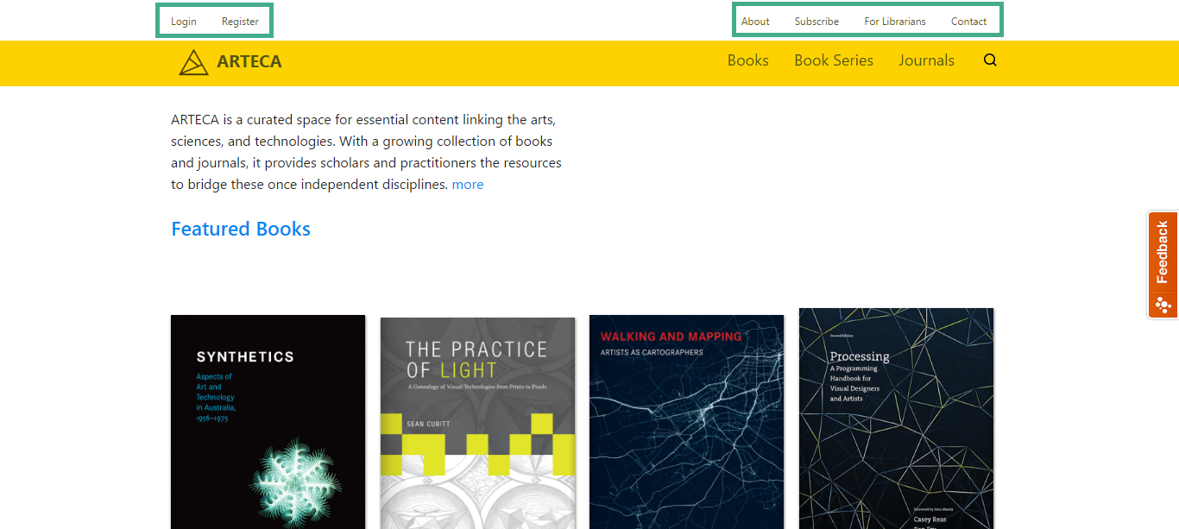Image resolution: width=1179 pixels, height=529 pixels.
Task: Click the dots icon below Feedback
Action: [1163, 305]
